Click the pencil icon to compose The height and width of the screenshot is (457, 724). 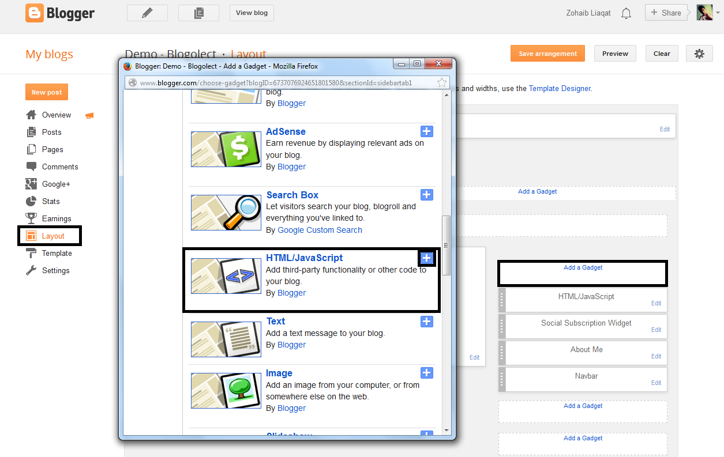tap(147, 12)
